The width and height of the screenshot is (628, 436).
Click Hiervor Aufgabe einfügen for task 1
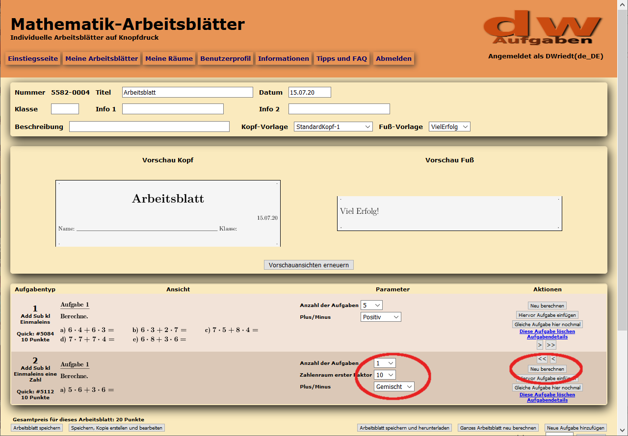[x=548, y=315]
